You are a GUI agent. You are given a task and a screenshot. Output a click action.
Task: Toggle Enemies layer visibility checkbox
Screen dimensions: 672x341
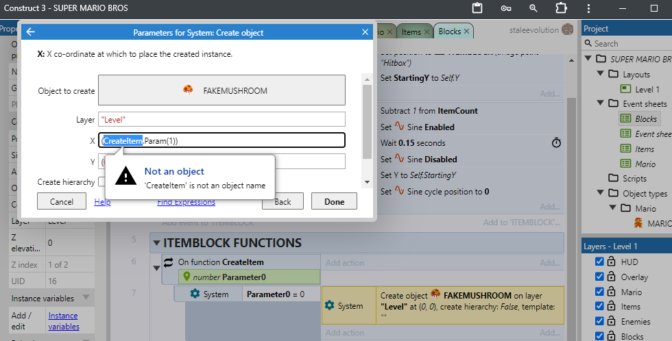pyautogui.click(x=599, y=321)
